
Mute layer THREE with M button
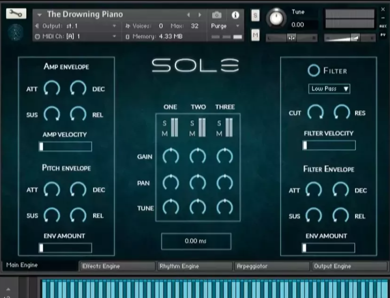[x=219, y=134]
